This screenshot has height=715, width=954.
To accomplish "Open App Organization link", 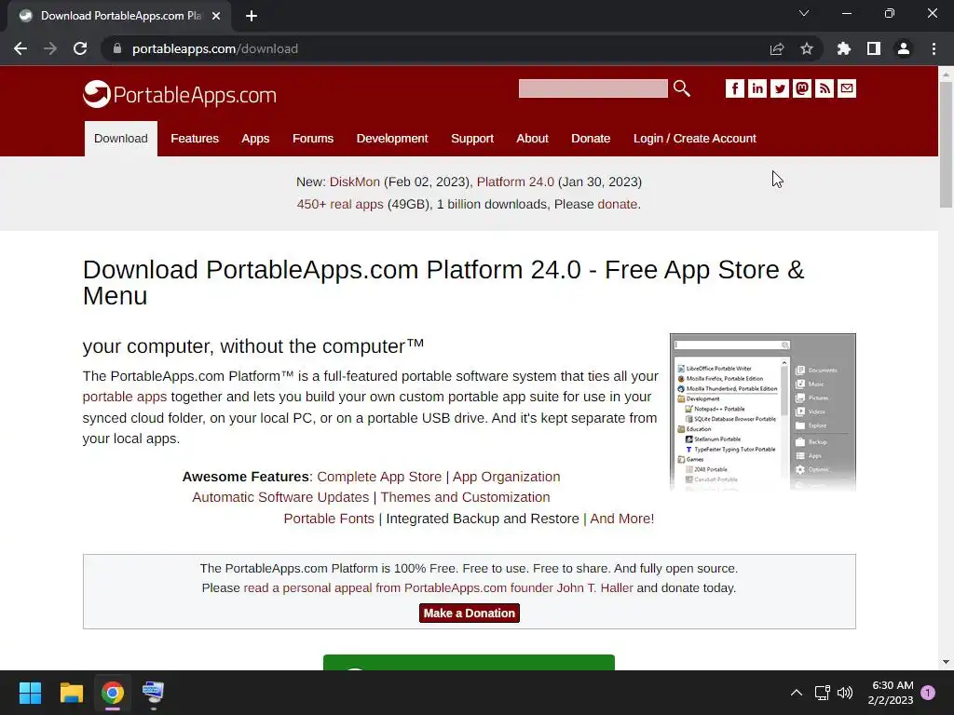I will (x=506, y=477).
